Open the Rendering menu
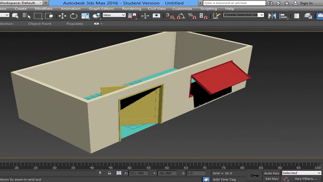Screen dimensions: 323x182 tap(132, 9)
